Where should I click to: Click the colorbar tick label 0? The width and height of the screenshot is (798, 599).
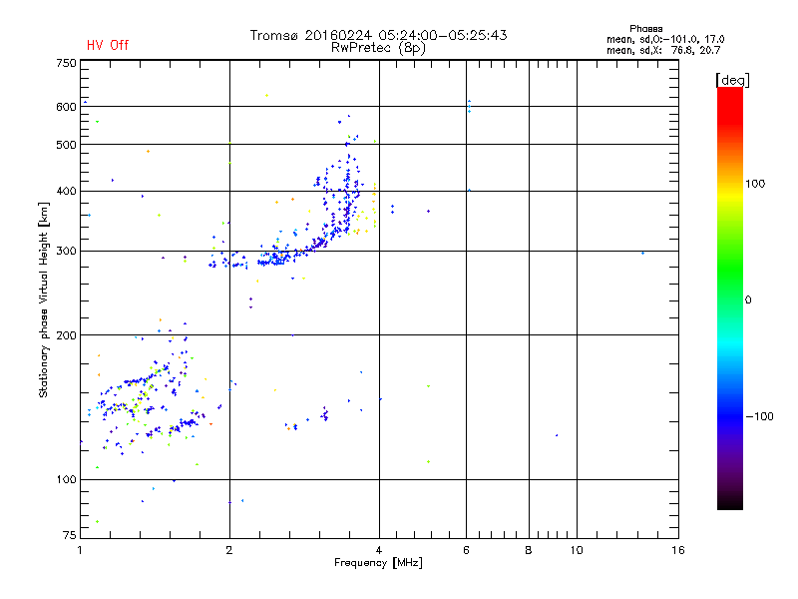click(748, 300)
